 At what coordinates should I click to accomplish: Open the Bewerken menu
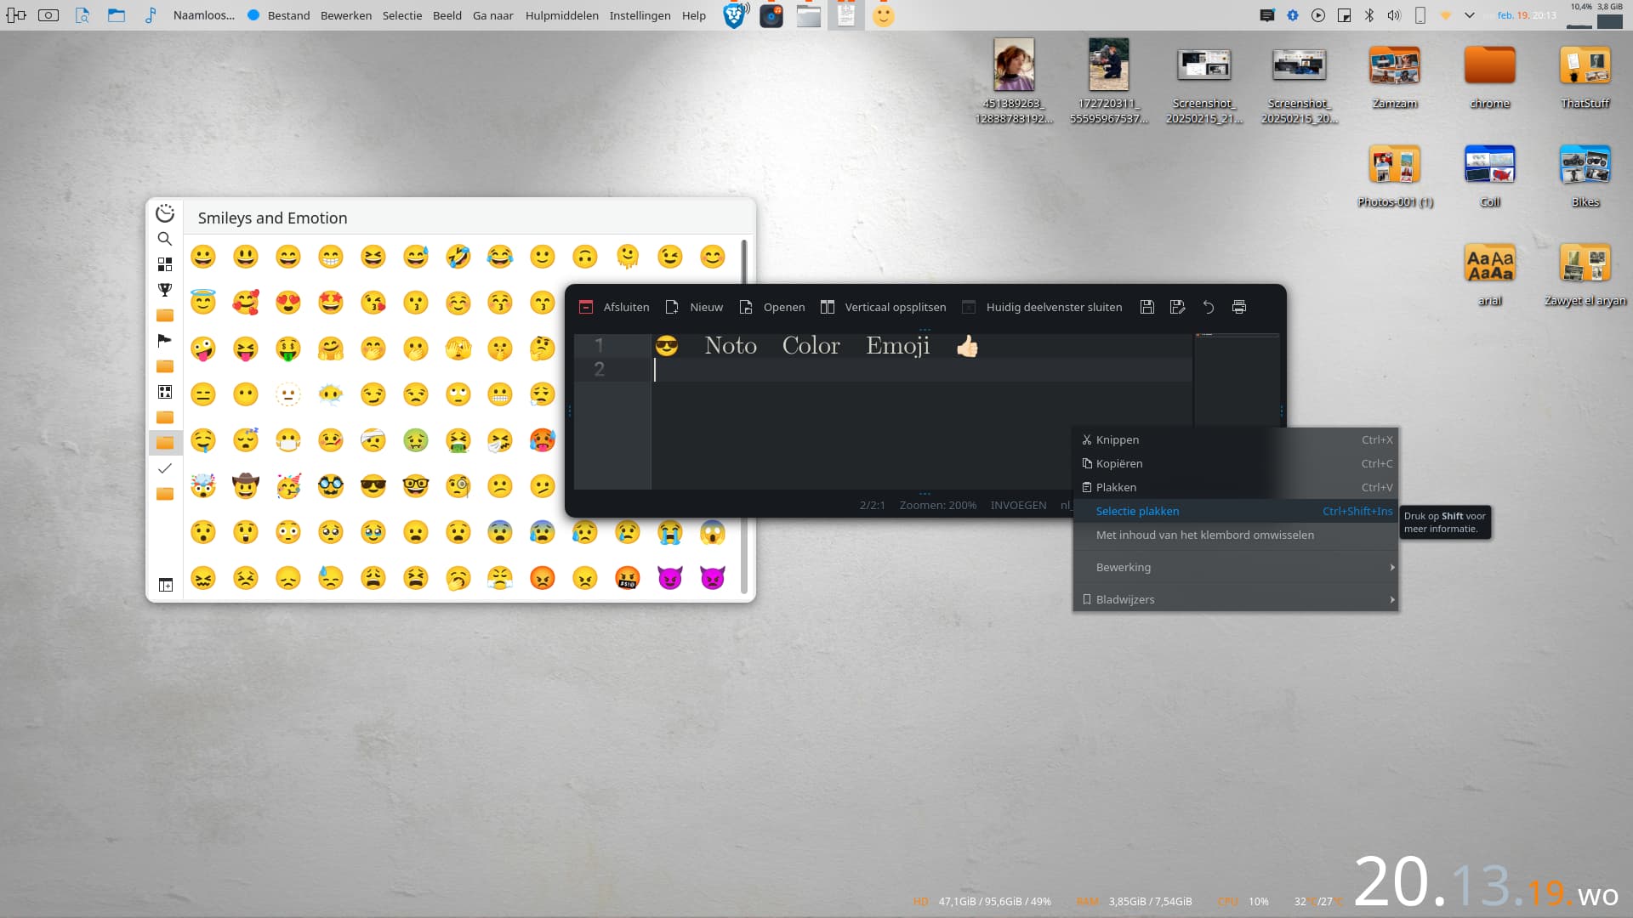[345, 15]
